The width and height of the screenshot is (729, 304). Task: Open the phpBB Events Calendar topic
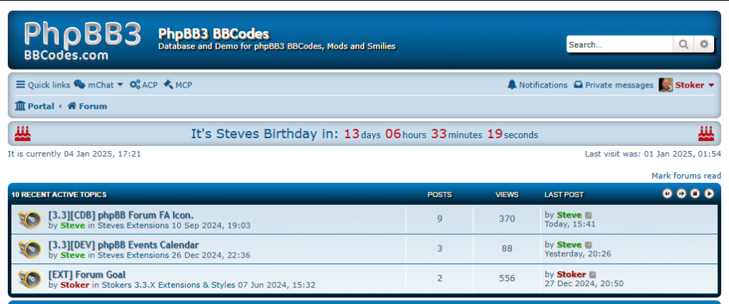click(x=123, y=245)
